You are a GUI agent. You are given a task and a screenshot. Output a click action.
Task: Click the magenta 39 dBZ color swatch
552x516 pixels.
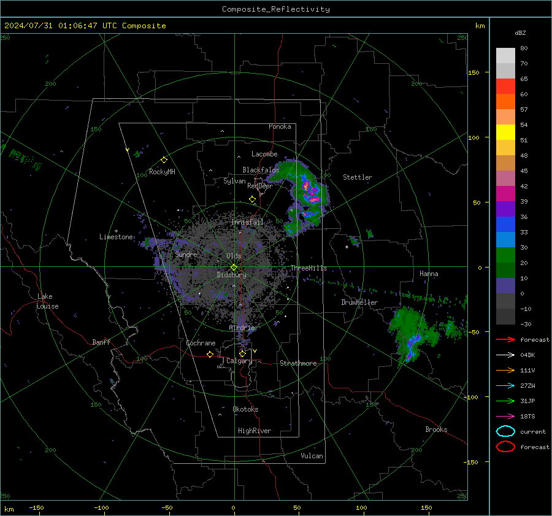505,193
